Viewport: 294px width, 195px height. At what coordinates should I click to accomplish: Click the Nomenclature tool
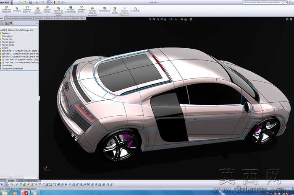coord(105,10)
